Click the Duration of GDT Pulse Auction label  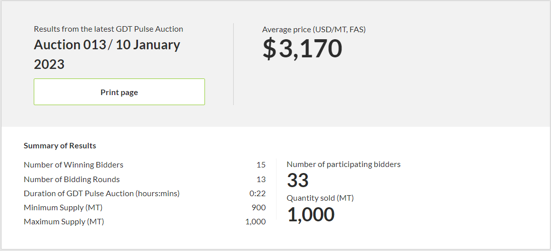(x=102, y=193)
